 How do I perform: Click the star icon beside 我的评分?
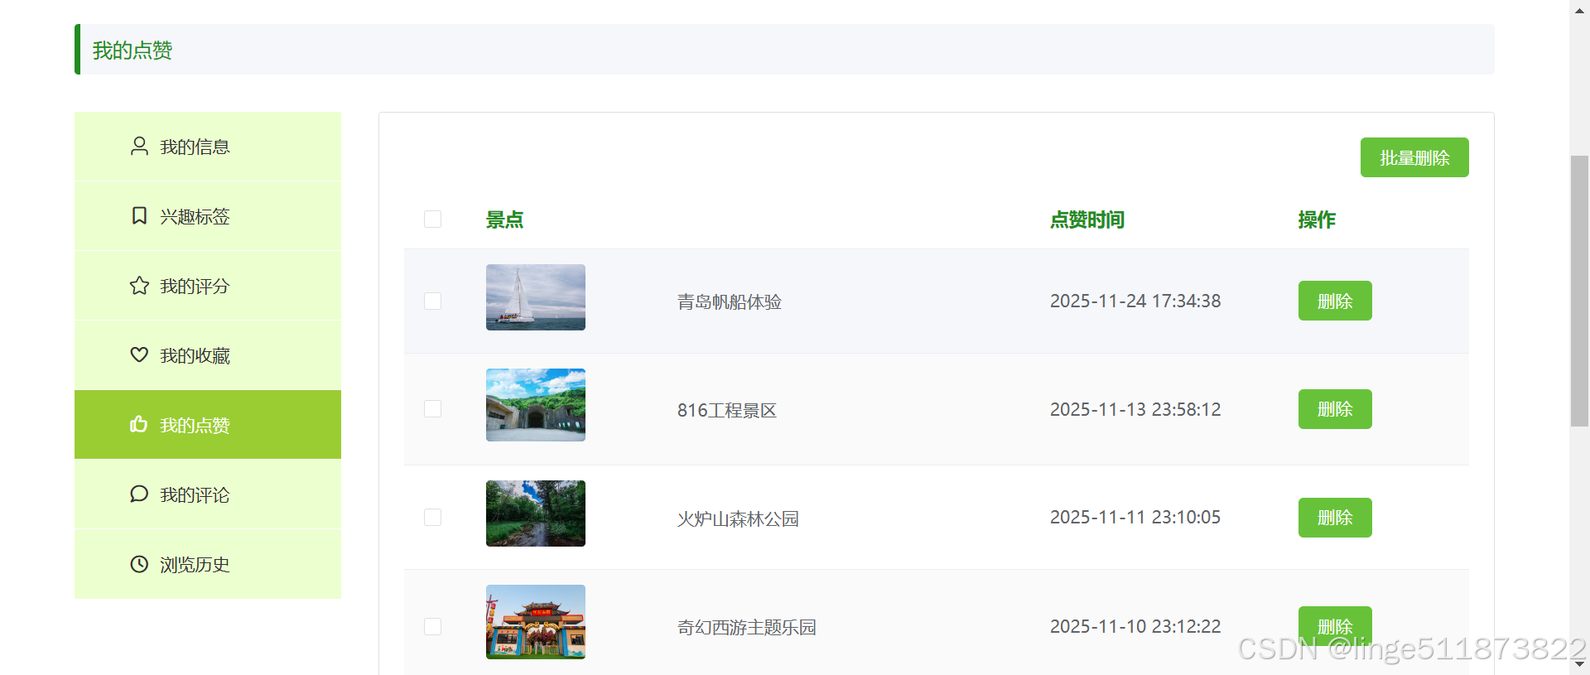[139, 286]
